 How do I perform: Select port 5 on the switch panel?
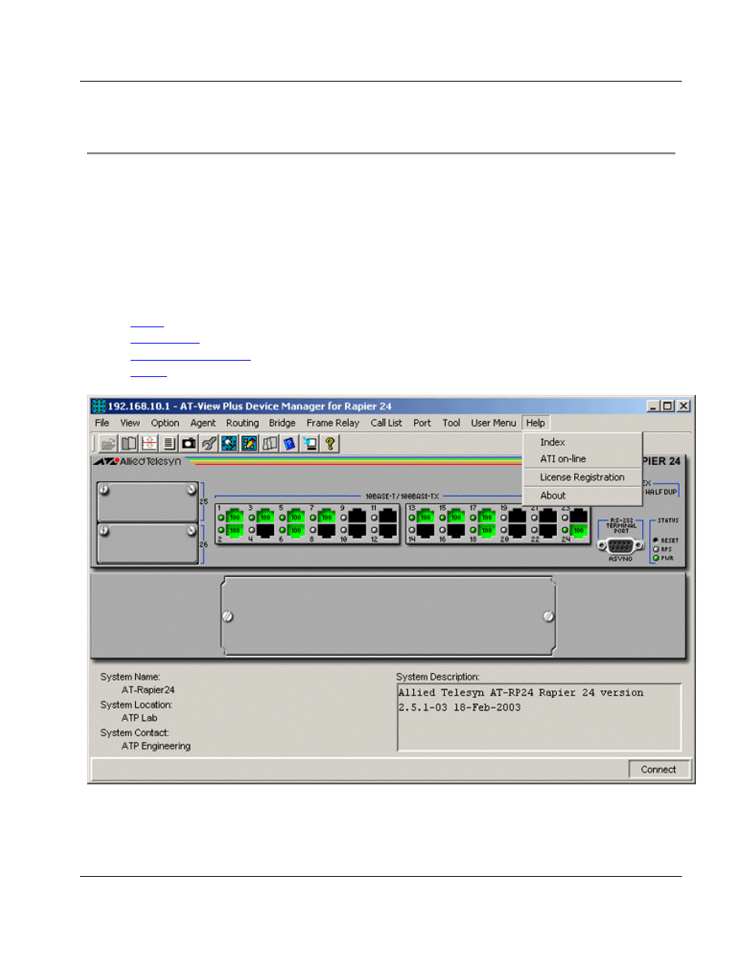(296, 516)
